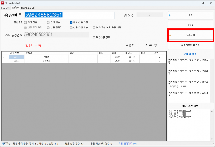The width and height of the screenshot is (215, 147).
Task: Click the 이지어드민 로그인 button
Action: 191,45
